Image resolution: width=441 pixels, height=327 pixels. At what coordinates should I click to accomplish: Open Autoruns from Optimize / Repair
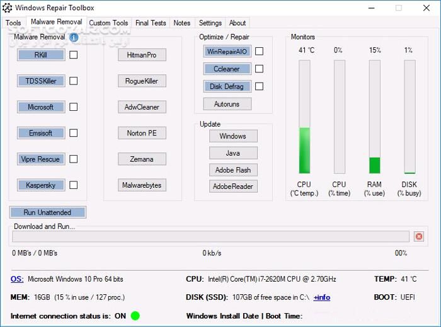tap(227, 104)
